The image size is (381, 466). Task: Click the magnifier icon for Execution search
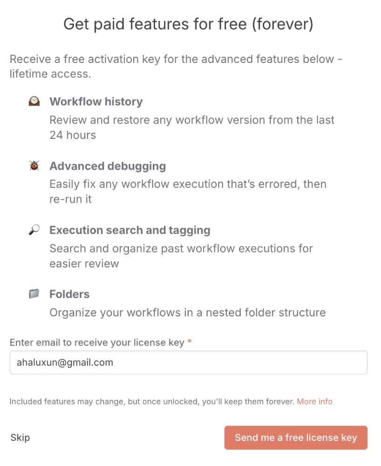pos(34,230)
